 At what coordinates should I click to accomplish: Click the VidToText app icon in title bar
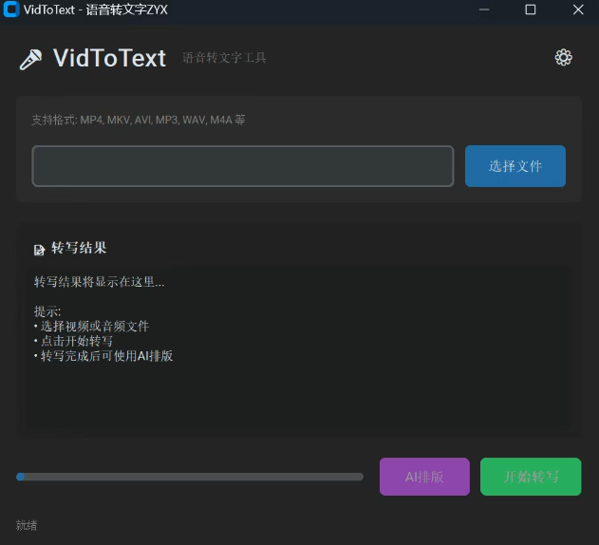11,9
